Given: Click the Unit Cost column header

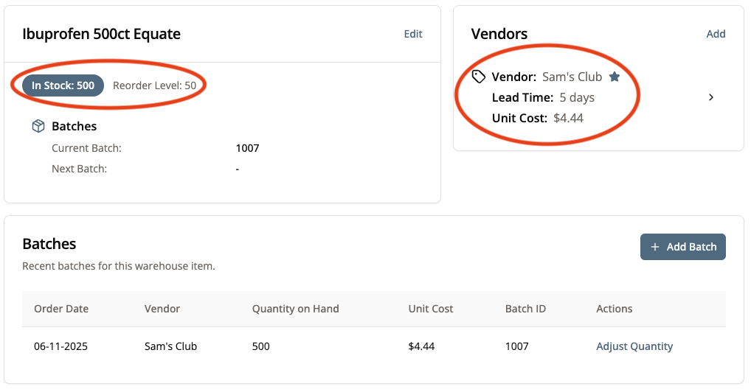Looking at the screenshot, I should [x=431, y=309].
